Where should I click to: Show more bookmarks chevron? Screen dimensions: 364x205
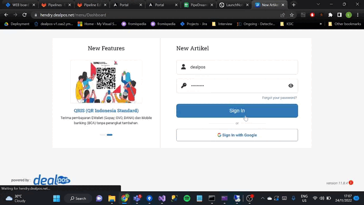point(321,24)
